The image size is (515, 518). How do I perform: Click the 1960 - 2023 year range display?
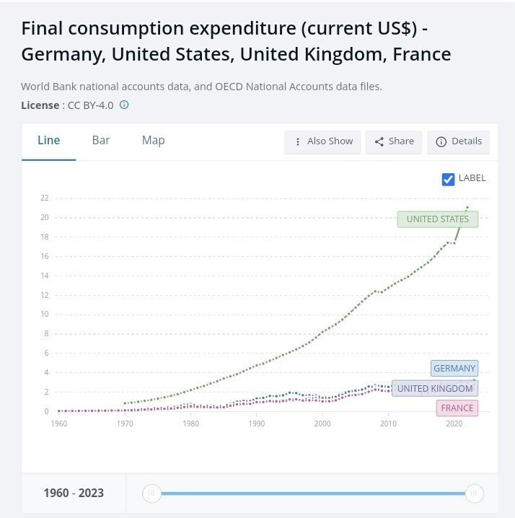click(74, 493)
